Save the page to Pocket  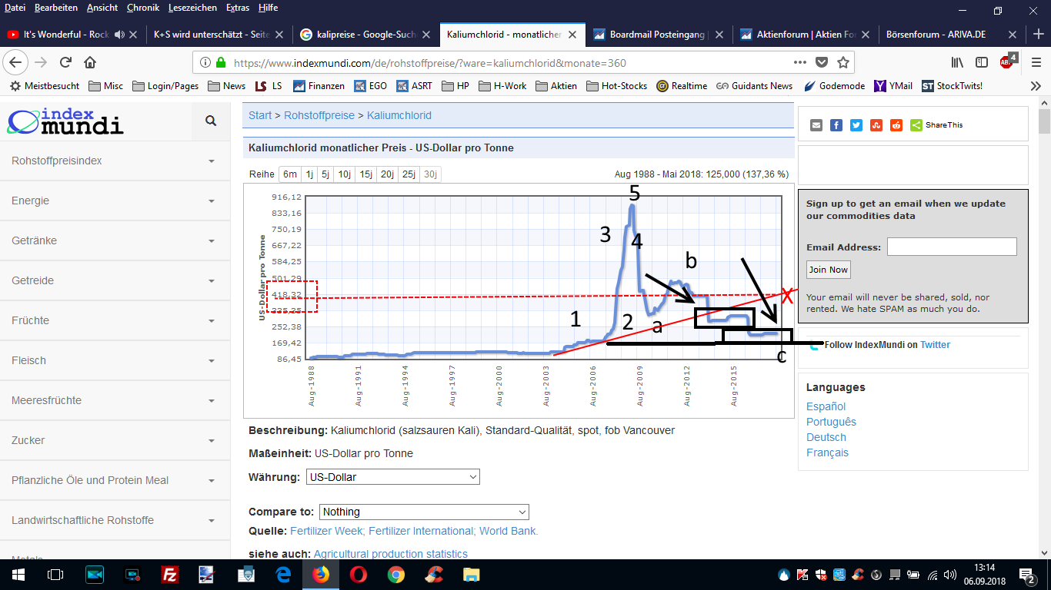point(822,62)
